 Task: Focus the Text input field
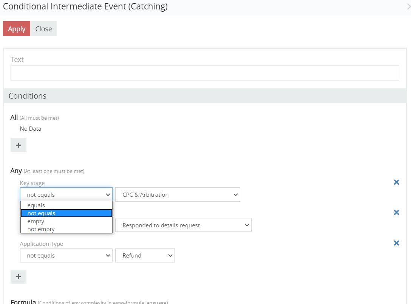click(x=205, y=73)
